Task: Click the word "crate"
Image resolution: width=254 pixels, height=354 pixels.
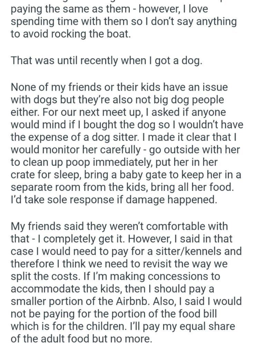Action: click(25, 175)
